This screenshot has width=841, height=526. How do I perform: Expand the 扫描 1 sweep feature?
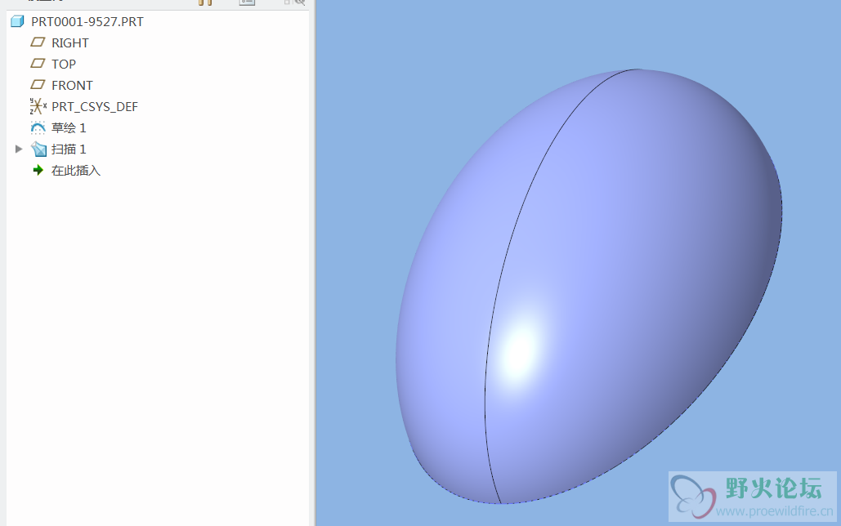[19, 149]
